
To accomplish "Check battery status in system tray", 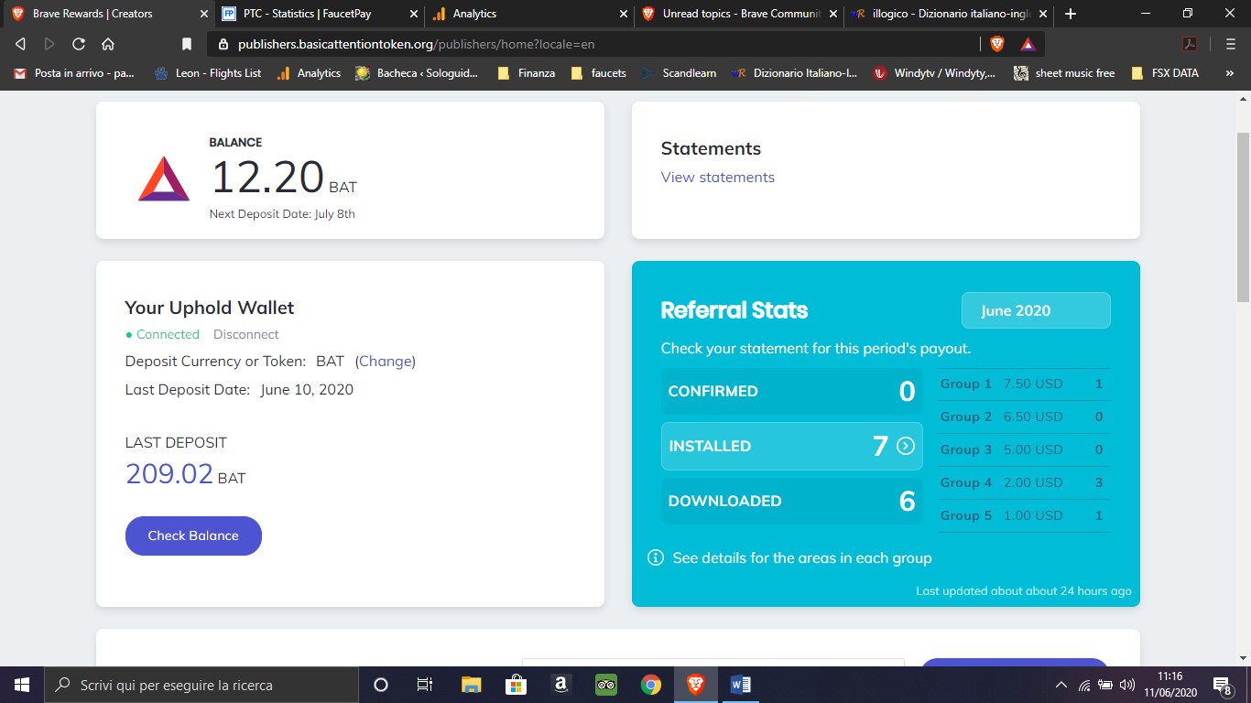I will [x=1105, y=685].
